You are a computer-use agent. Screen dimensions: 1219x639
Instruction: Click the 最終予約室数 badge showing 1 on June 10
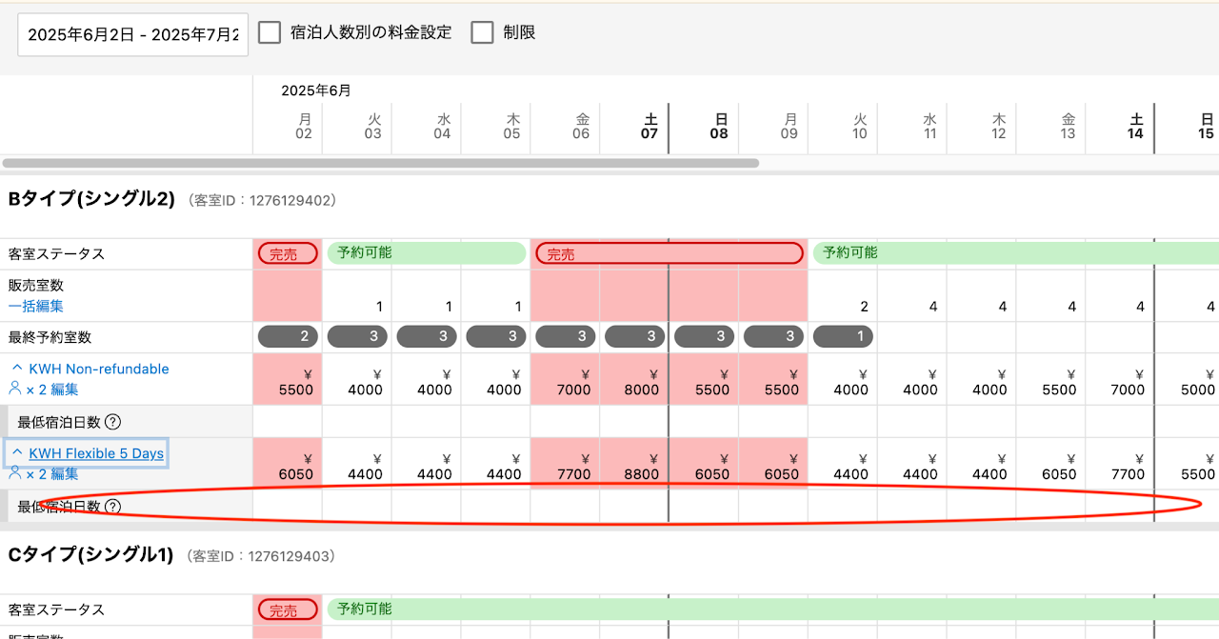(x=843, y=336)
